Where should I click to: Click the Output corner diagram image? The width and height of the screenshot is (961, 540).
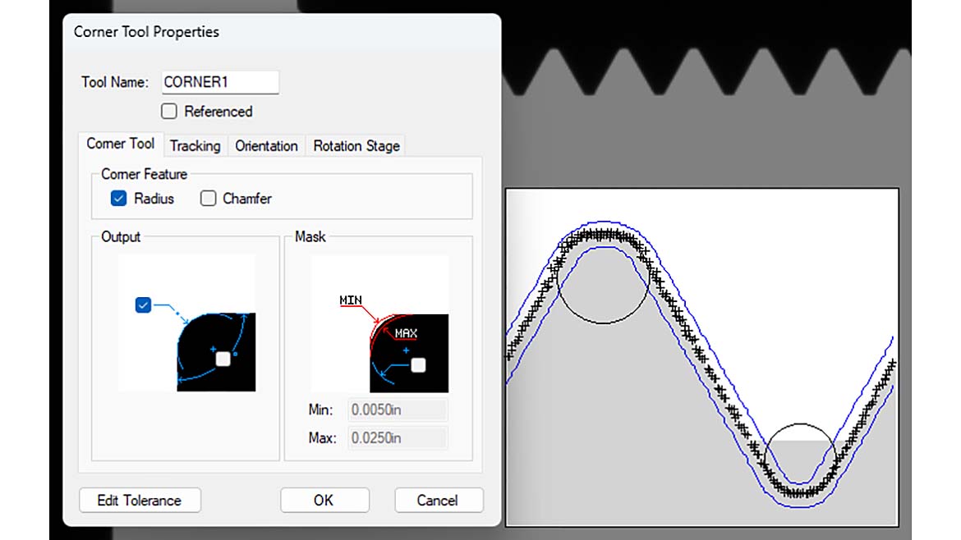point(187,323)
